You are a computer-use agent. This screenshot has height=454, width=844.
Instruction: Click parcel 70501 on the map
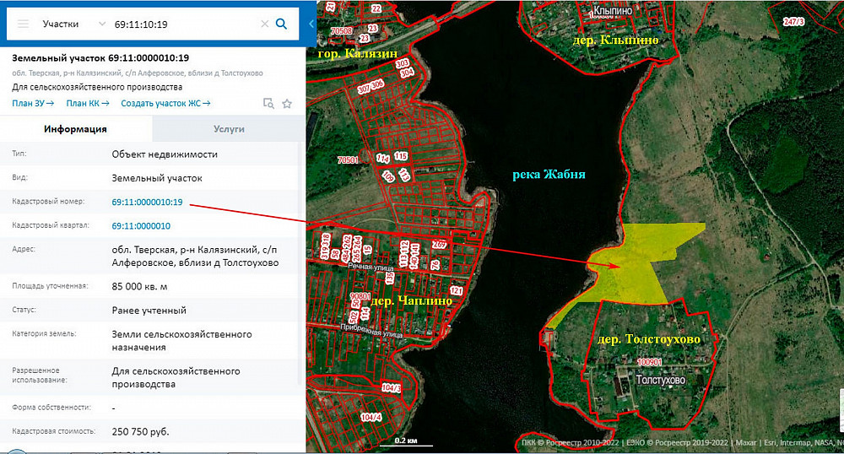point(347,159)
